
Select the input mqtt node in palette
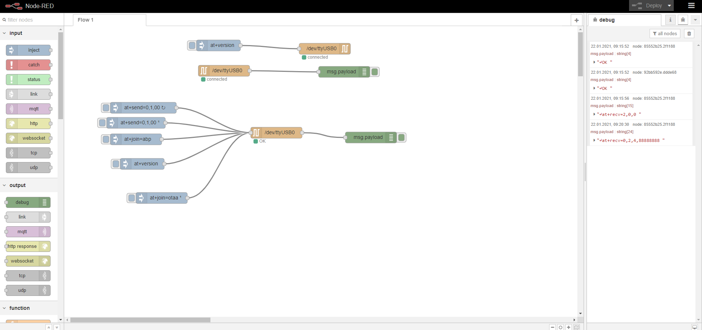(28, 109)
